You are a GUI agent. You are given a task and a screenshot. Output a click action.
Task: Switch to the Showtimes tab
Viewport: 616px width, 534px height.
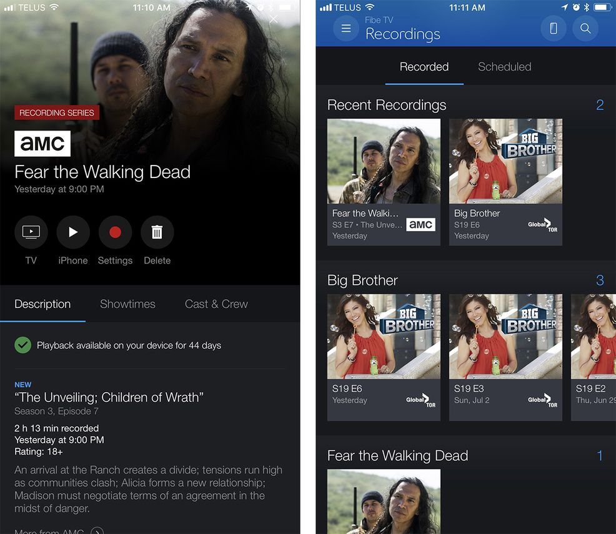tap(127, 304)
